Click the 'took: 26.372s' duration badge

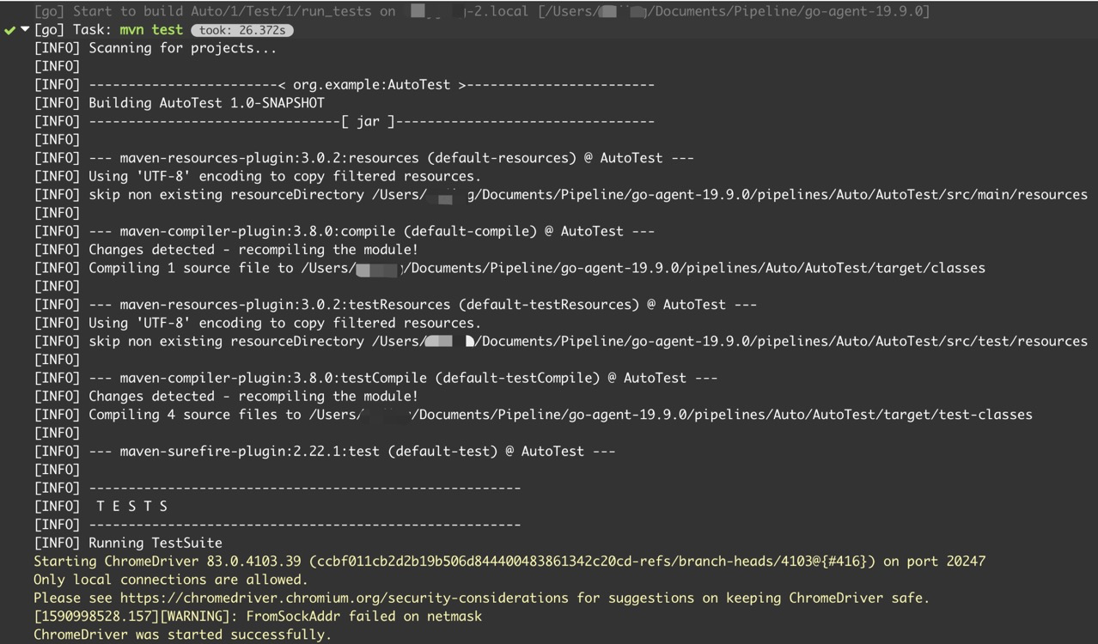point(241,30)
